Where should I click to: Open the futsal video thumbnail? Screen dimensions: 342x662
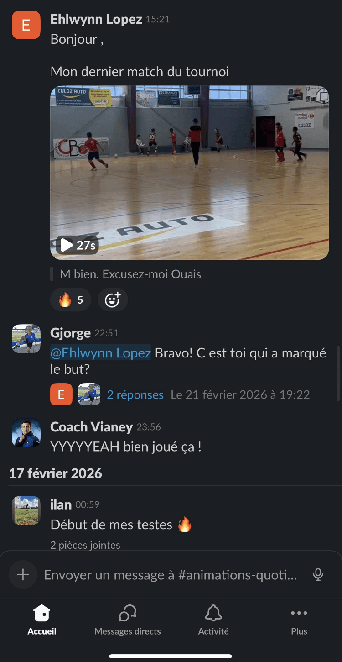click(x=190, y=173)
